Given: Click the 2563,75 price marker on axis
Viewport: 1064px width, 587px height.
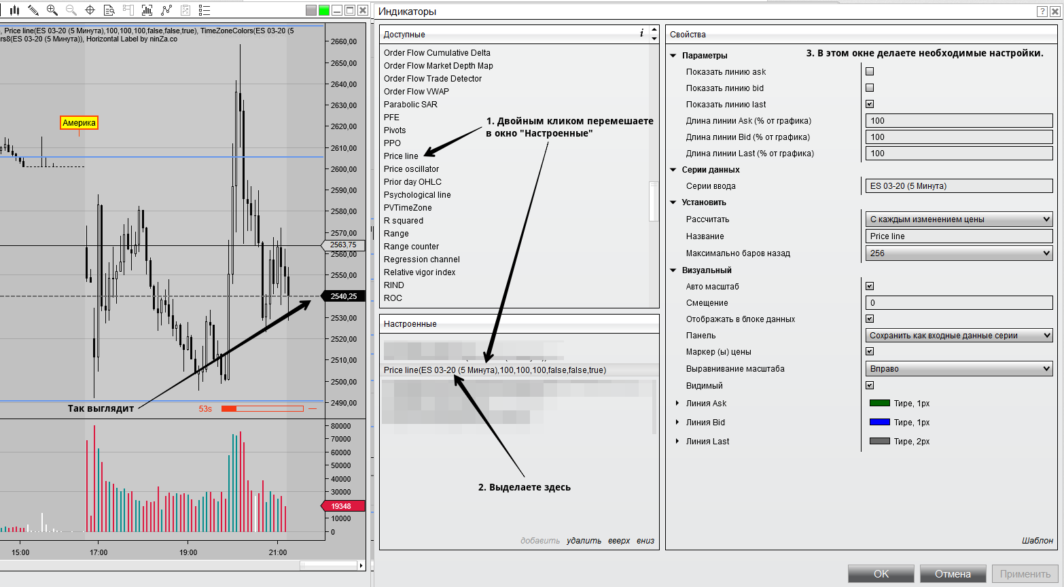Looking at the screenshot, I should [x=343, y=245].
